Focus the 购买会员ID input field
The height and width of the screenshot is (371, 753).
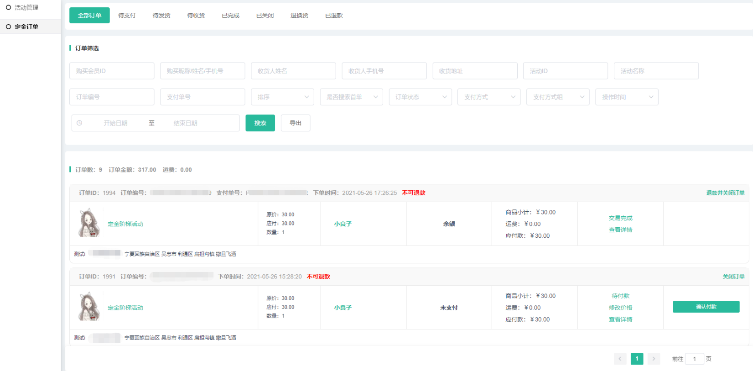pos(112,71)
